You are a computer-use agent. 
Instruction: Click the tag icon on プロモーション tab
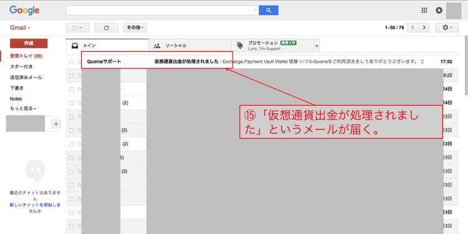click(x=240, y=45)
